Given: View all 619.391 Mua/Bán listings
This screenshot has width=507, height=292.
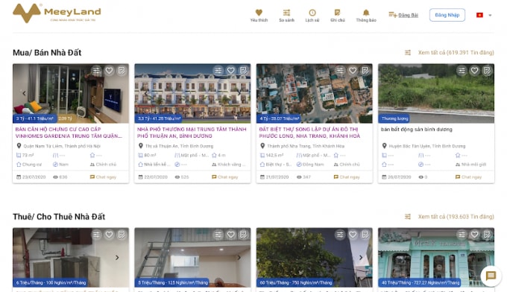Looking at the screenshot, I should (x=456, y=52).
